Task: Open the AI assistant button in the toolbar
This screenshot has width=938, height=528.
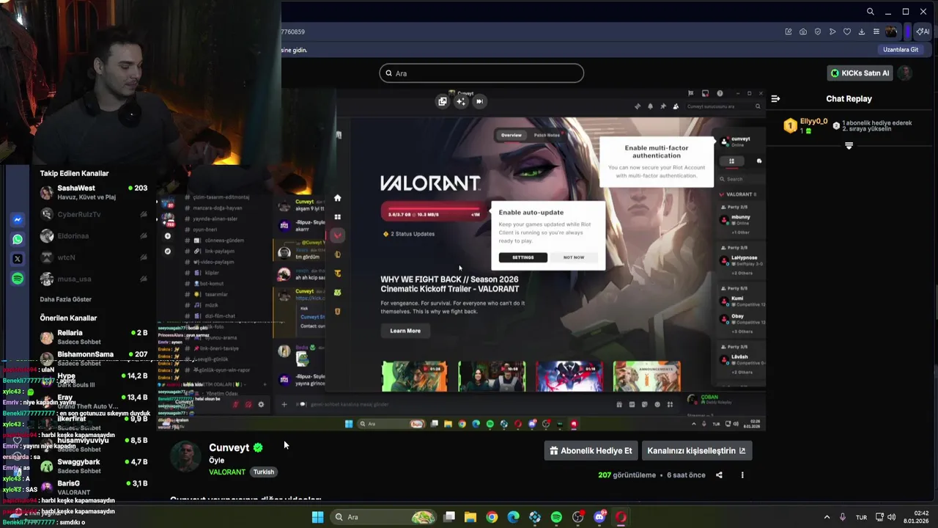Action: pyautogui.click(x=923, y=32)
